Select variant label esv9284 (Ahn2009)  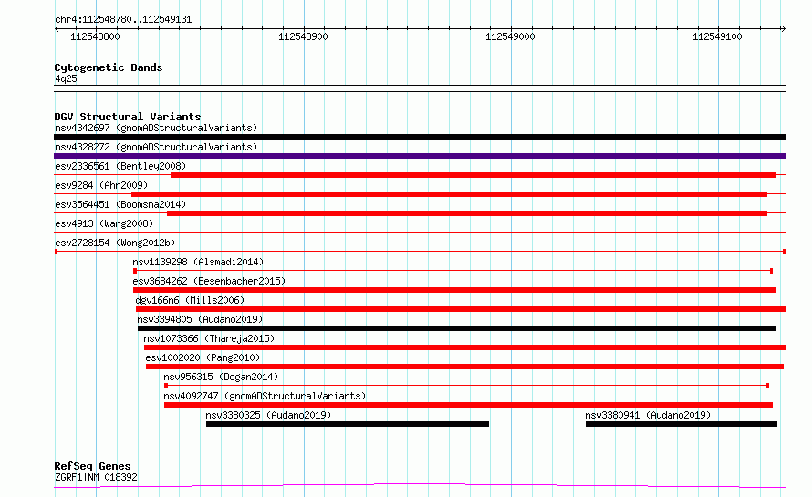[101, 185]
